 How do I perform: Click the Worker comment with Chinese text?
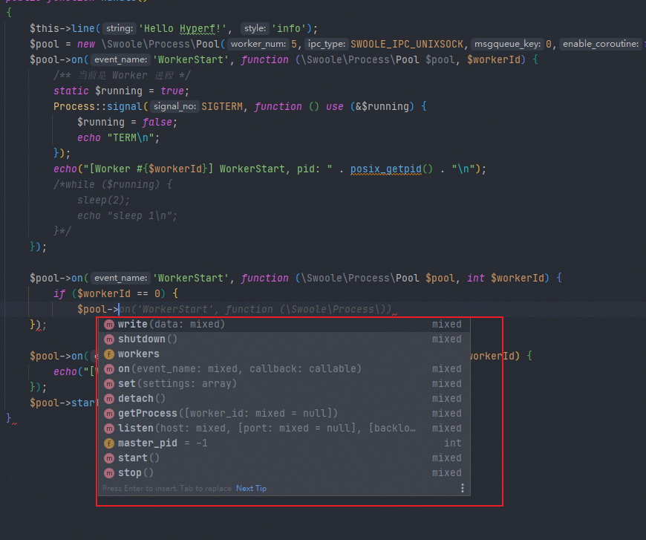[122, 75]
